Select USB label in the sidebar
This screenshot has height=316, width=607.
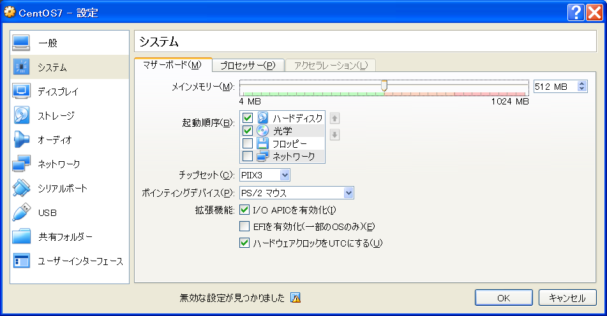pyautogui.click(x=47, y=212)
